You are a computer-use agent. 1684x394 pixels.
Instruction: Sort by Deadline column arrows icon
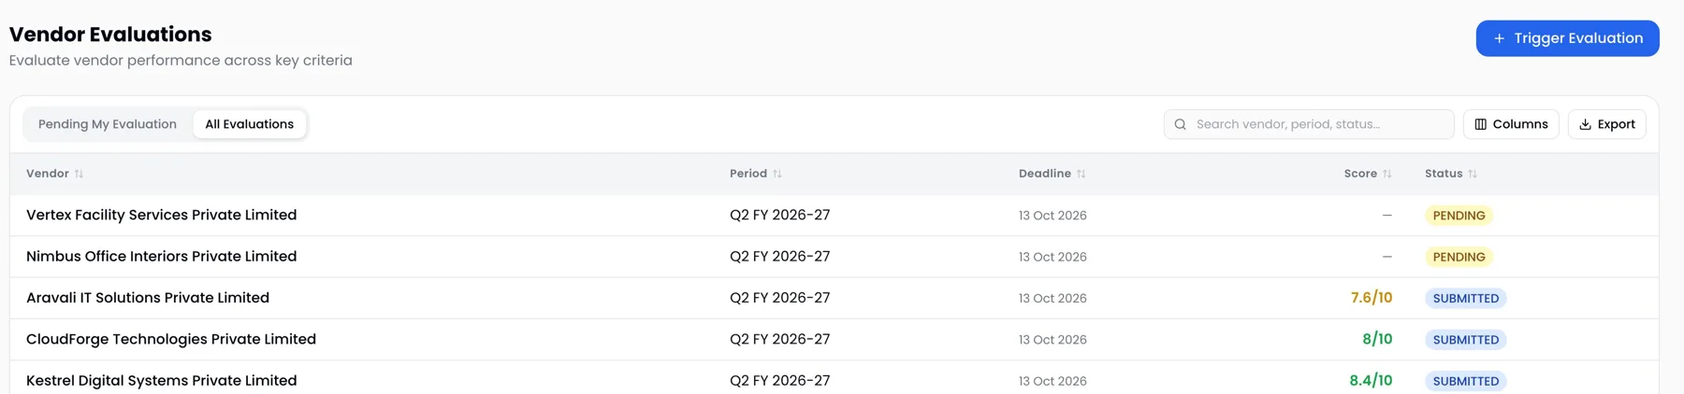coord(1082,174)
